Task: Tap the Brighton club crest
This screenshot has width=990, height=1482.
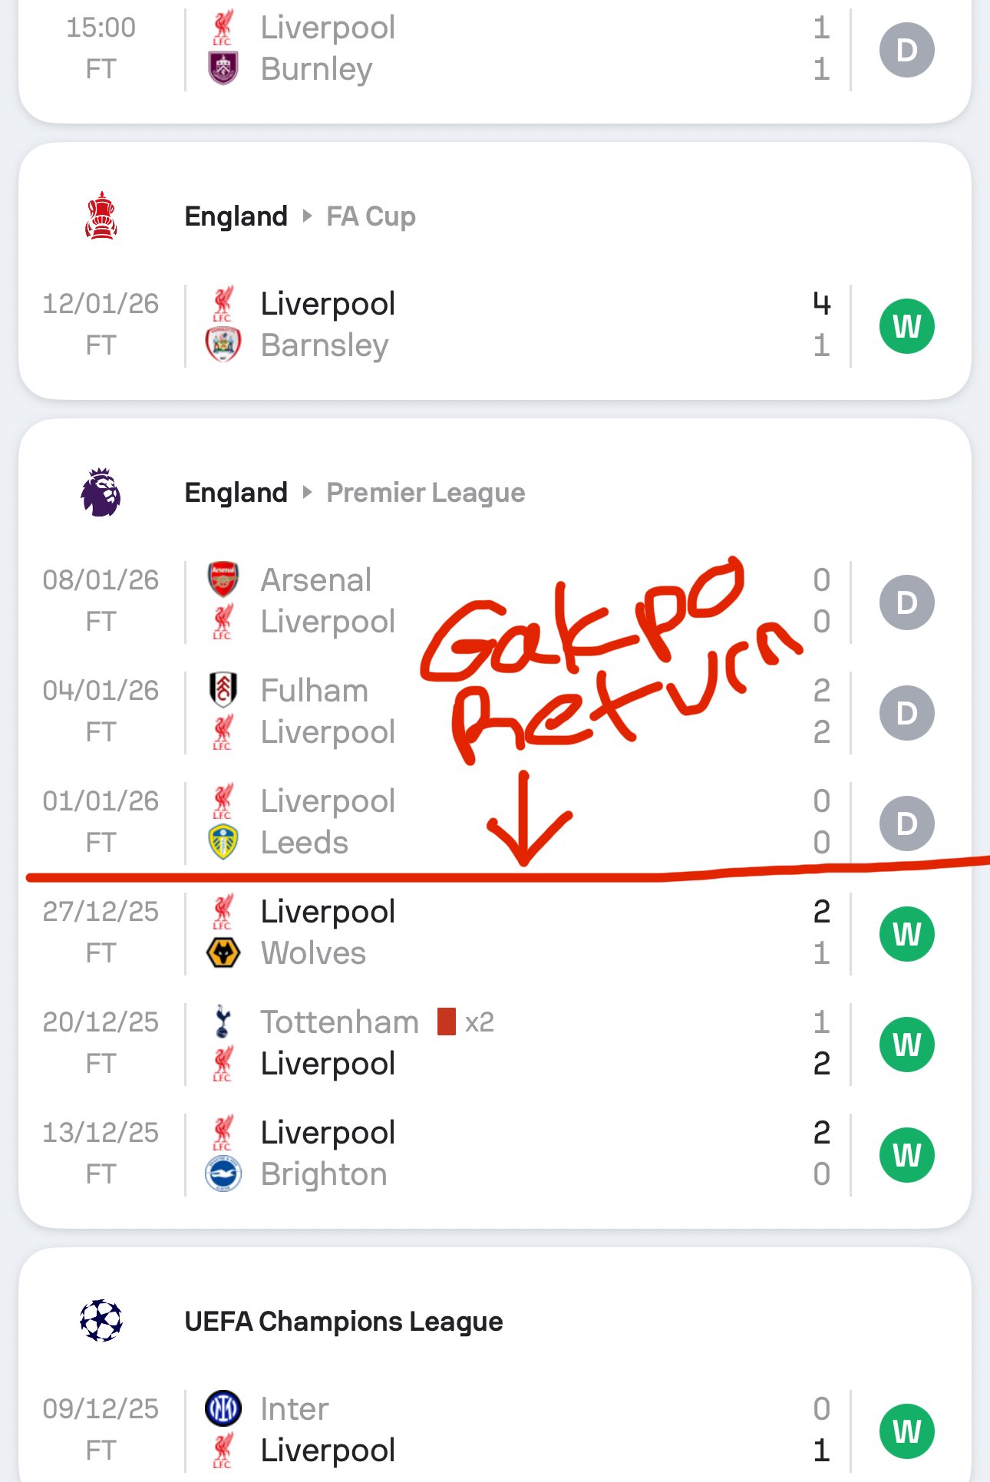Action: click(223, 1173)
